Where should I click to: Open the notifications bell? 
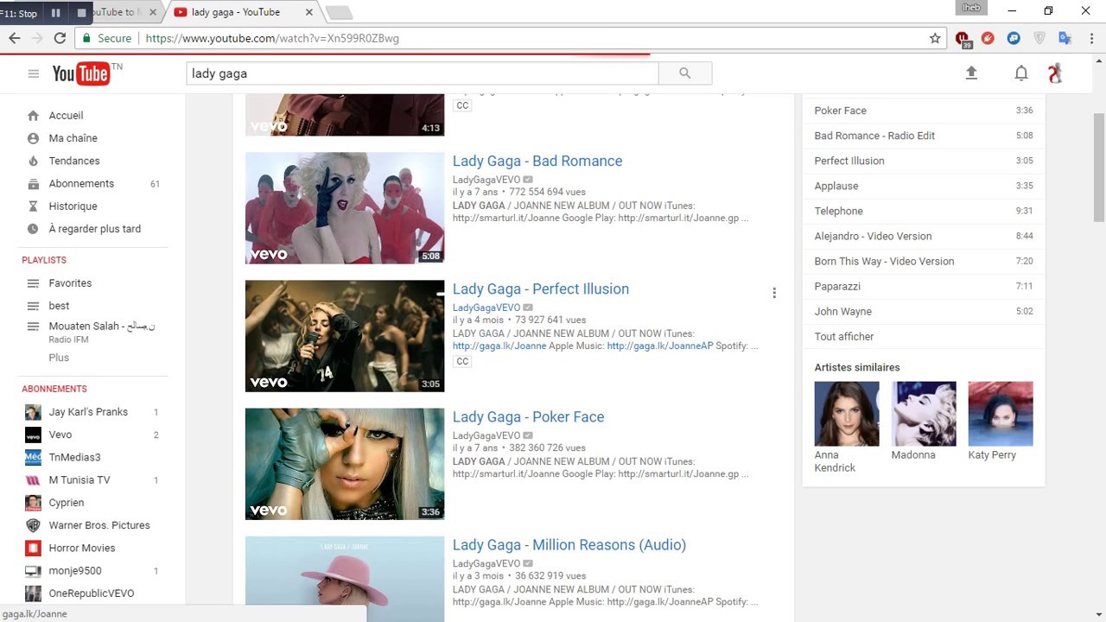(1021, 73)
